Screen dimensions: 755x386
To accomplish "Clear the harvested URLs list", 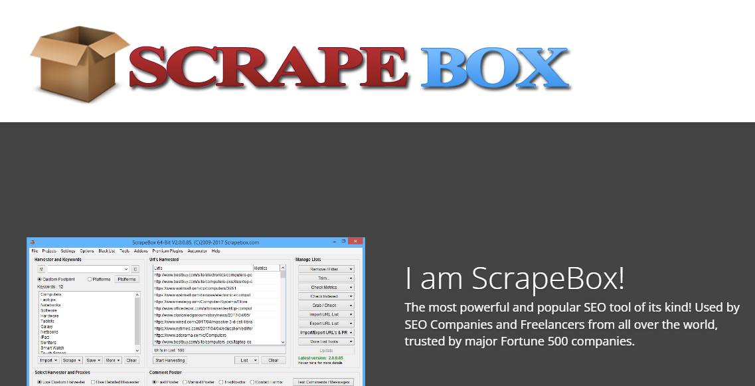I will coord(274,361).
